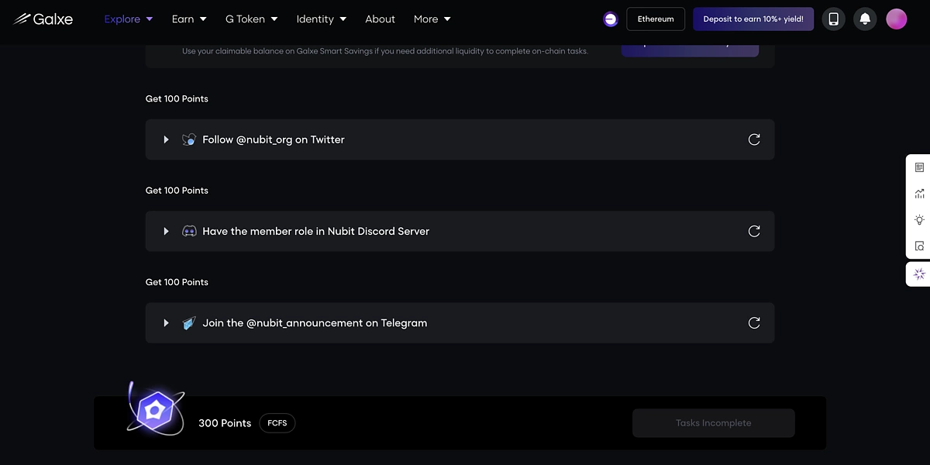Screen dimensions: 930x465
Task: Refresh the @nubit_announcement Telegram task
Action: 754,322
